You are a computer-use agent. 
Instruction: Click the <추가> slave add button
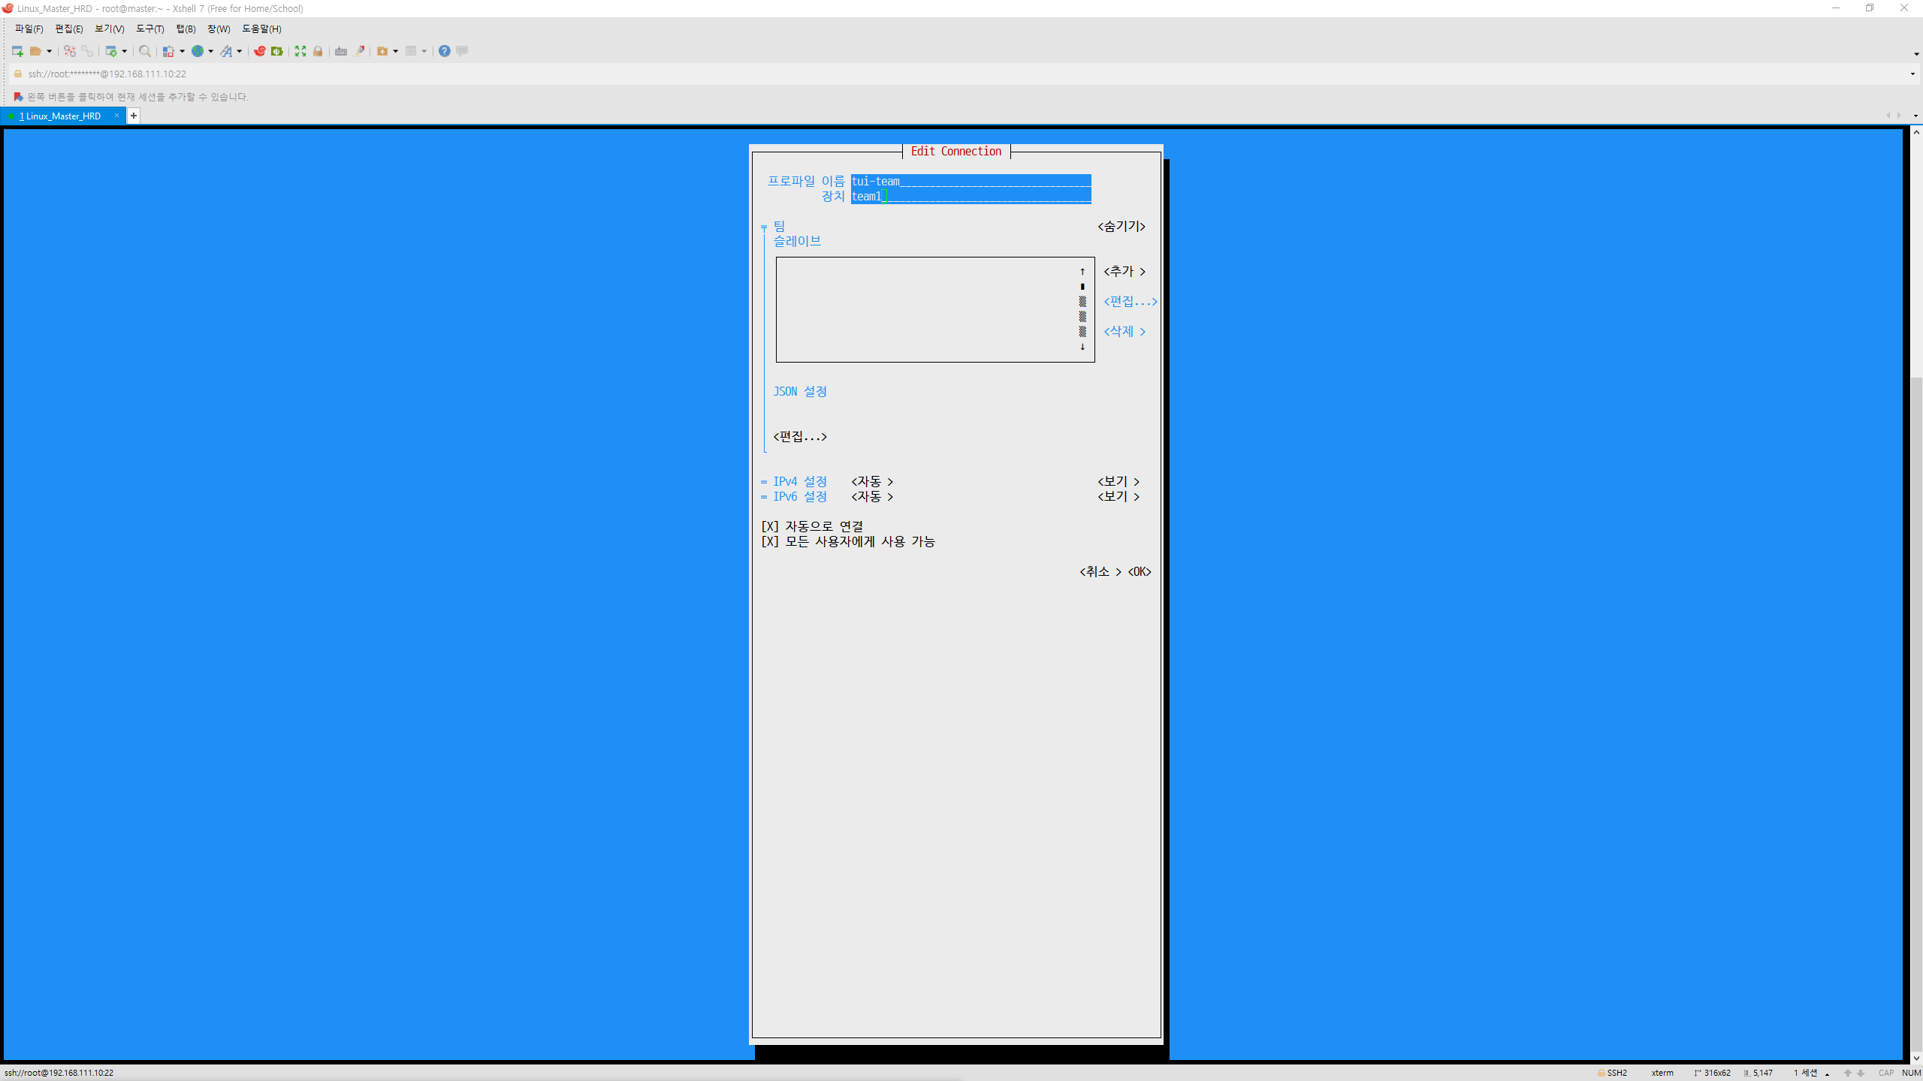point(1124,271)
